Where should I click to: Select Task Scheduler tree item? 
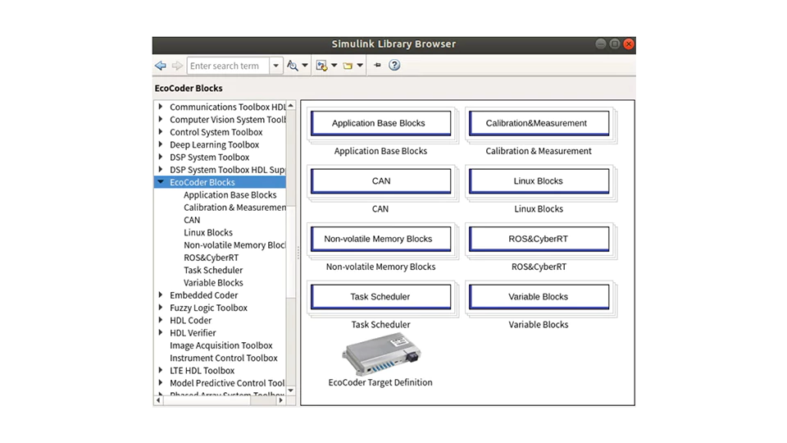pyautogui.click(x=213, y=270)
